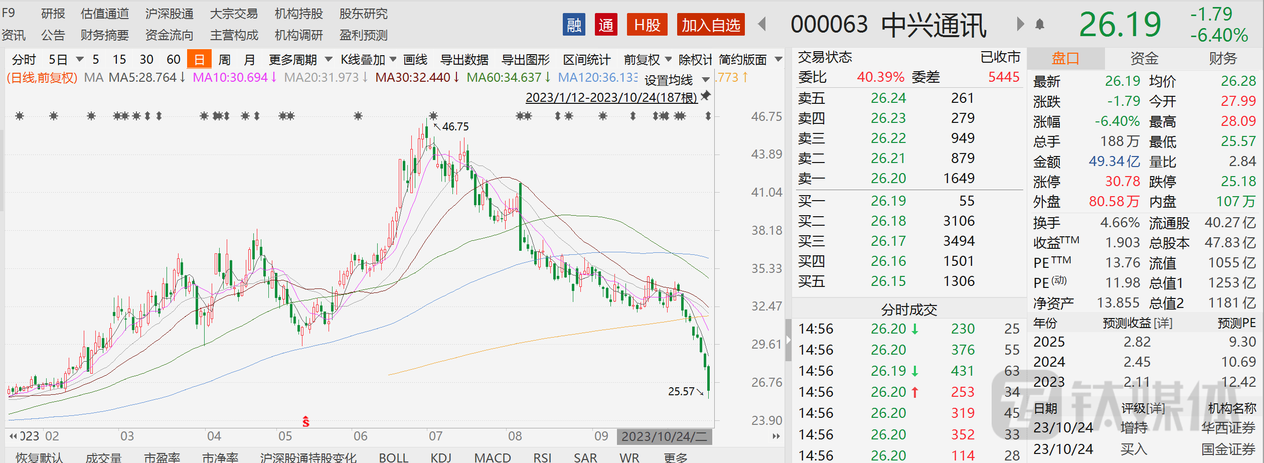Pin the date range label
1264x463 pixels.
(706, 95)
